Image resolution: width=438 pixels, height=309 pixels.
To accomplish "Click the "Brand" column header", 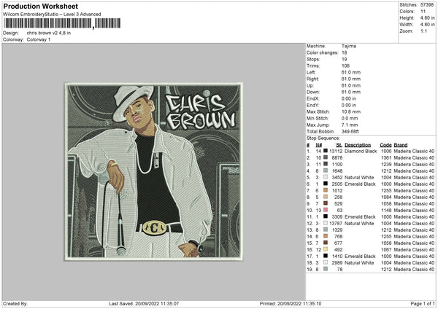I will 401,145.
